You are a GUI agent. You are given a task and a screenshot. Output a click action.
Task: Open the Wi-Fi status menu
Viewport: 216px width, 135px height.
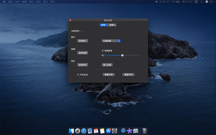tap(168, 2)
